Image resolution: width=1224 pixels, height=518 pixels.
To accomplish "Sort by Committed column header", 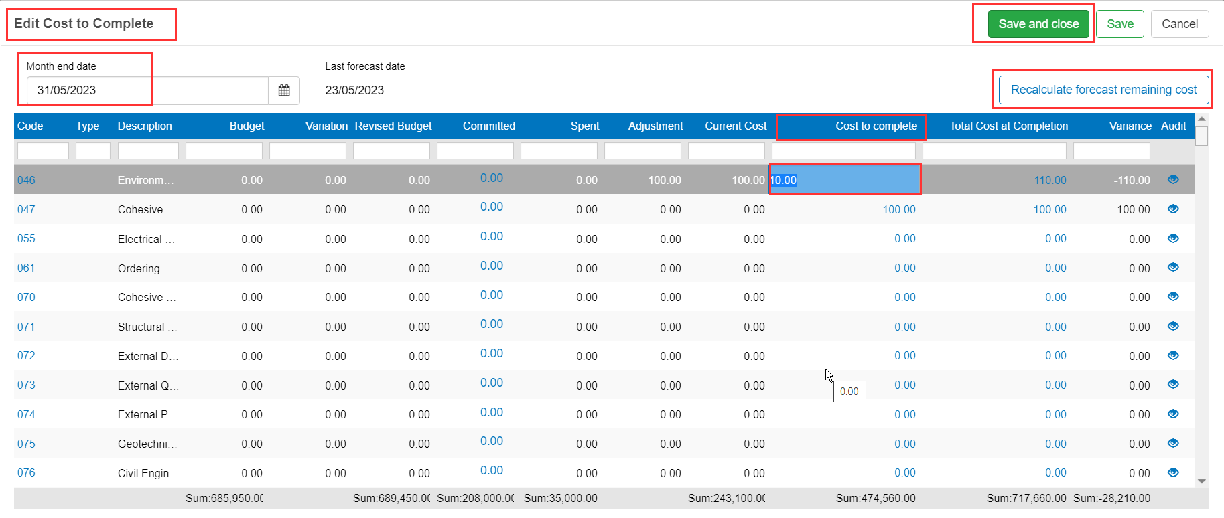I will click(489, 126).
